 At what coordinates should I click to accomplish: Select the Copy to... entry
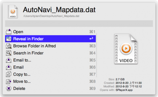50,74
